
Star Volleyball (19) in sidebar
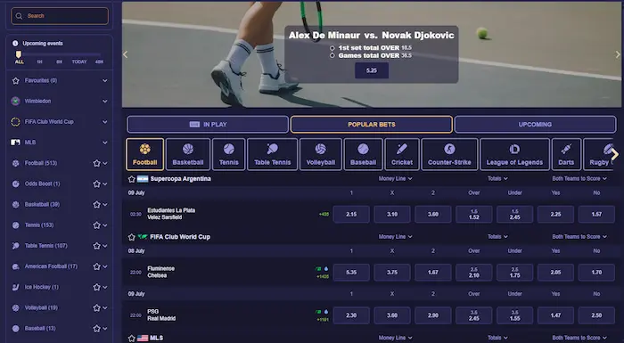click(96, 308)
